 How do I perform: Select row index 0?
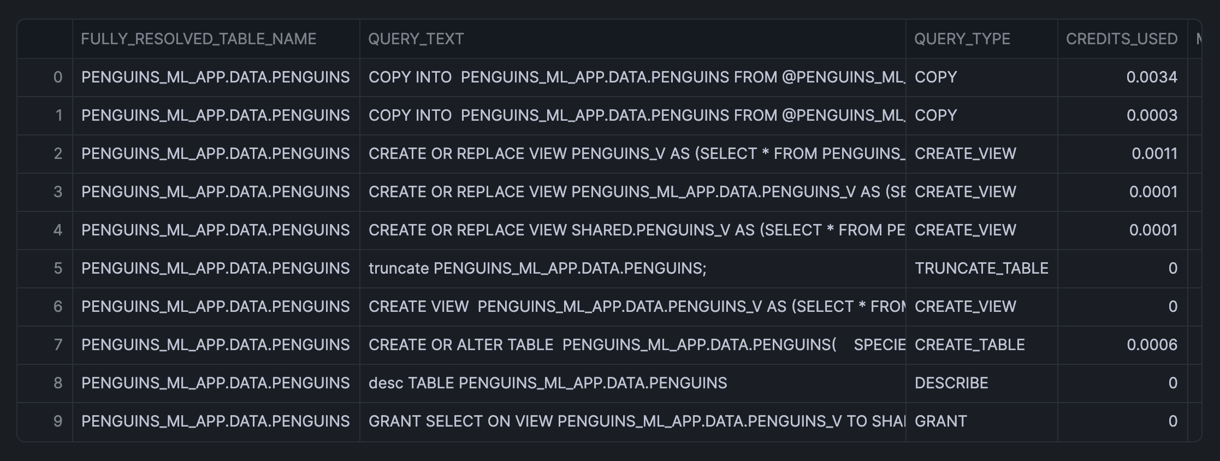(58, 77)
